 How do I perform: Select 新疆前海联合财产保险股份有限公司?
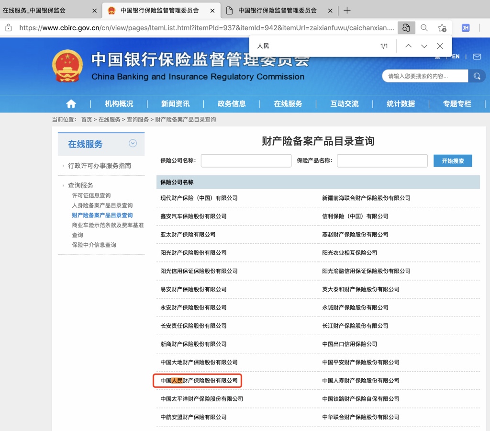pyautogui.click(x=366, y=198)
